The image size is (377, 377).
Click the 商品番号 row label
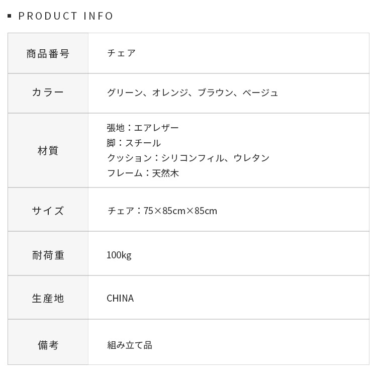click(48, 53)
